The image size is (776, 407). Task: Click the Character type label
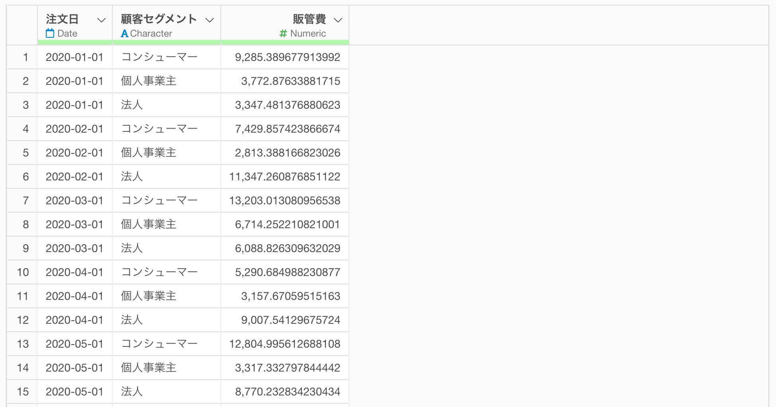click(x=151, y=33)
